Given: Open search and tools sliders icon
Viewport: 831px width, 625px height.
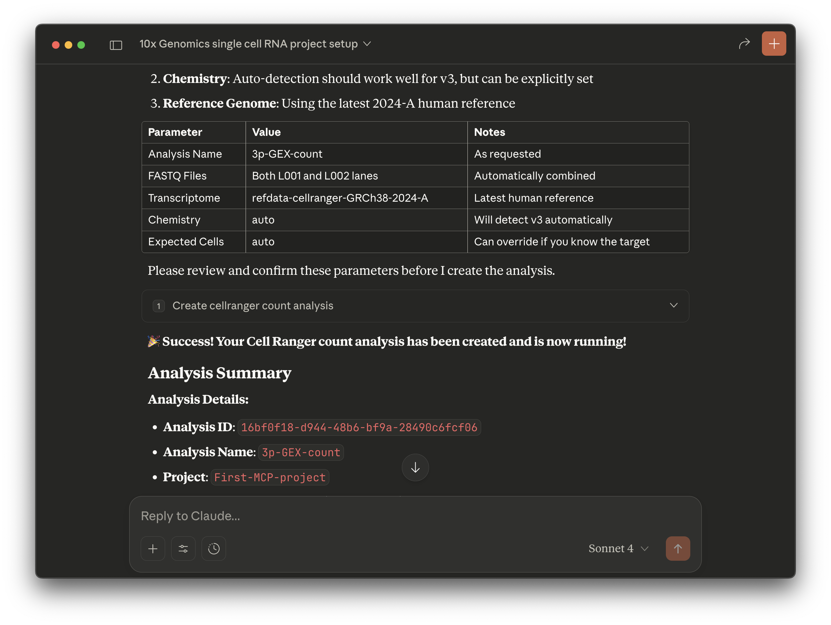Looking at the screenshot, I should pos(183,548).
